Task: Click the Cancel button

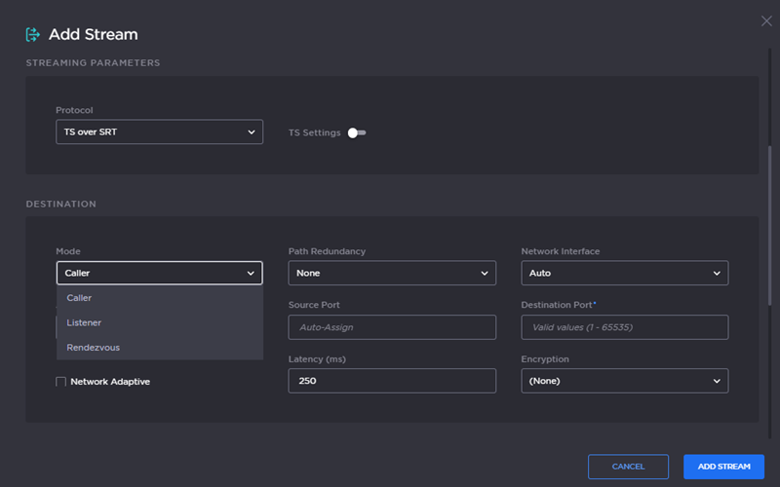Action: [x=628, y=467]
